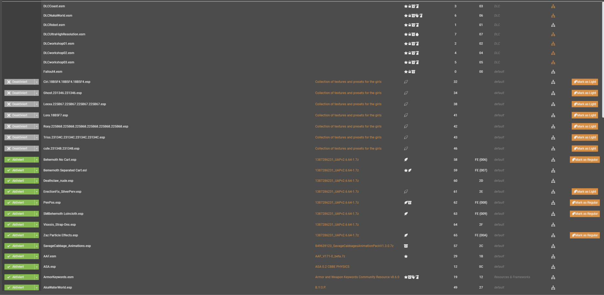Click dependency icon for AkaWaterWorld.esp
The image size is (604, 295).
point(553,288)
